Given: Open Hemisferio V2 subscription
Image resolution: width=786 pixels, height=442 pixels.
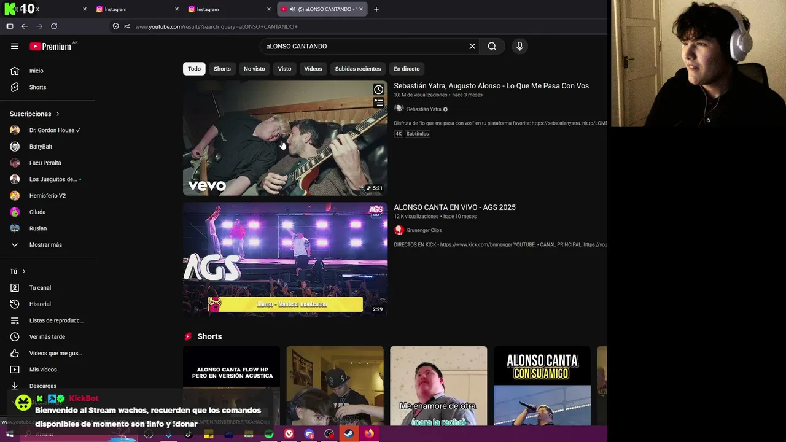Looking at the screenshot, I should tap(48, 196).
